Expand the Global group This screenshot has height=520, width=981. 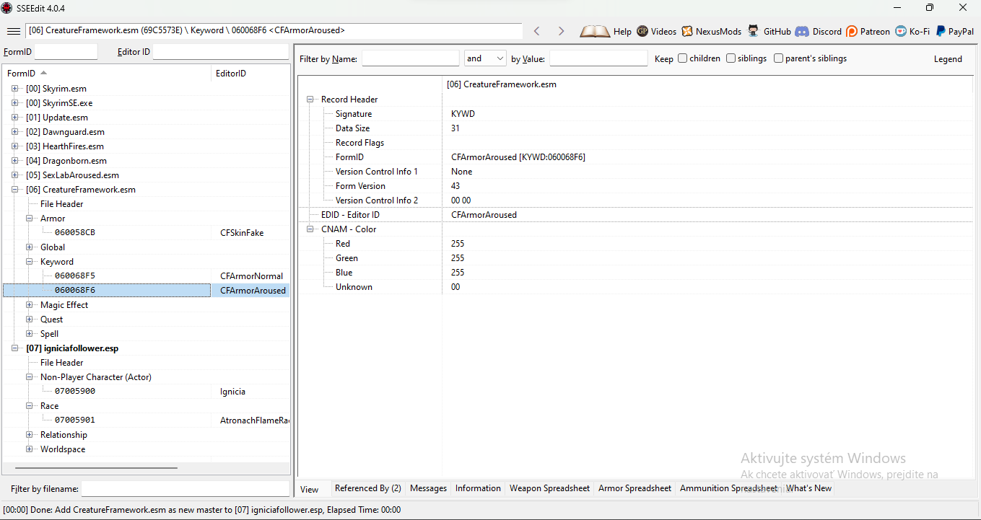(30, 247)
